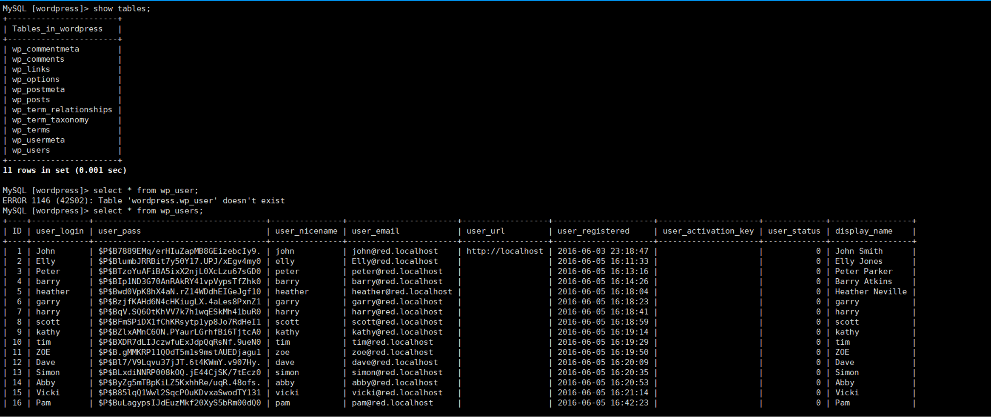
Task: Click simon@red.localhost email
Action: [397, 373]
